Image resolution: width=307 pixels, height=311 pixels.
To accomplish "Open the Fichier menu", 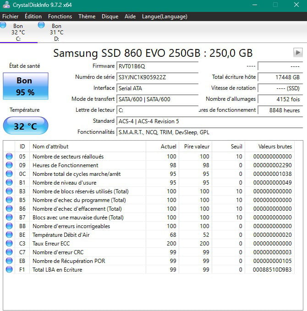I will [11, 16].
